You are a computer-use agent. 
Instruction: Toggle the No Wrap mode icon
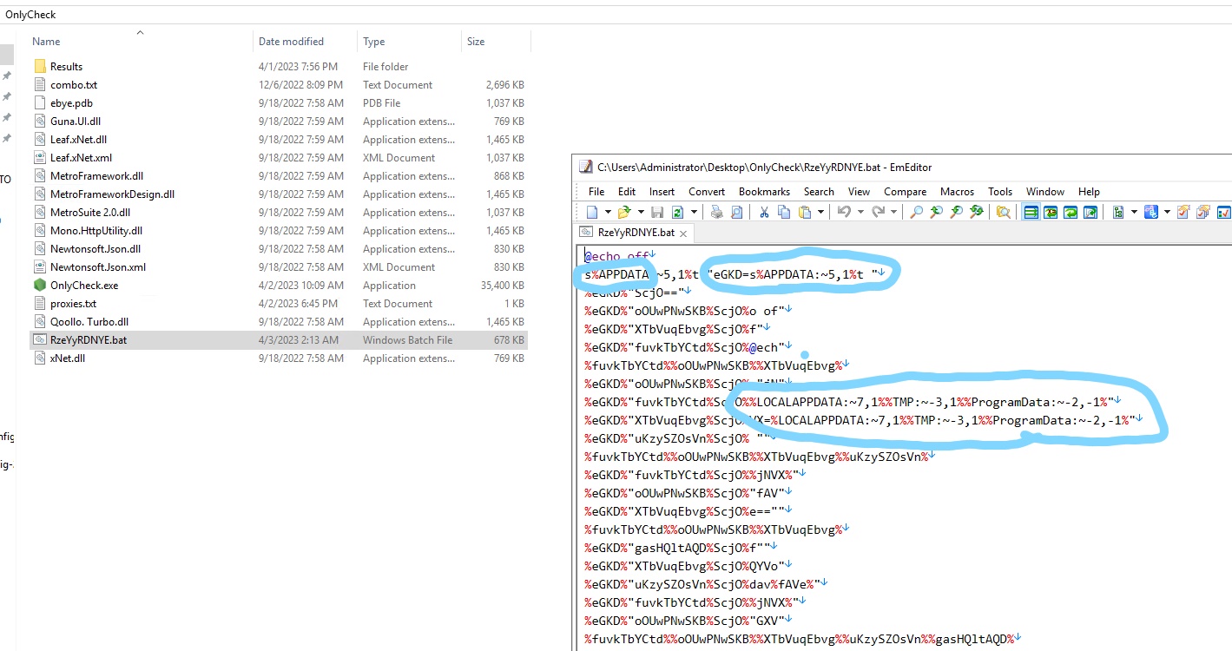coord(1031,212)
